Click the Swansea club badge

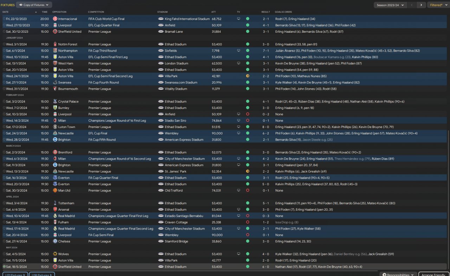tap(55, 83)
